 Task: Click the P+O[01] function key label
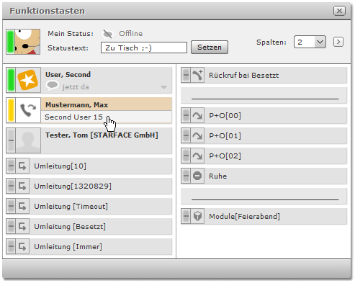(x=225, y=135)
